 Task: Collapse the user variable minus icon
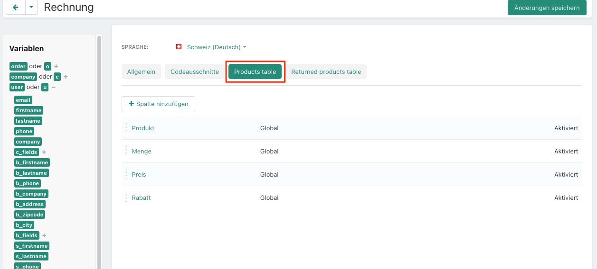click(x=53, y=87)
